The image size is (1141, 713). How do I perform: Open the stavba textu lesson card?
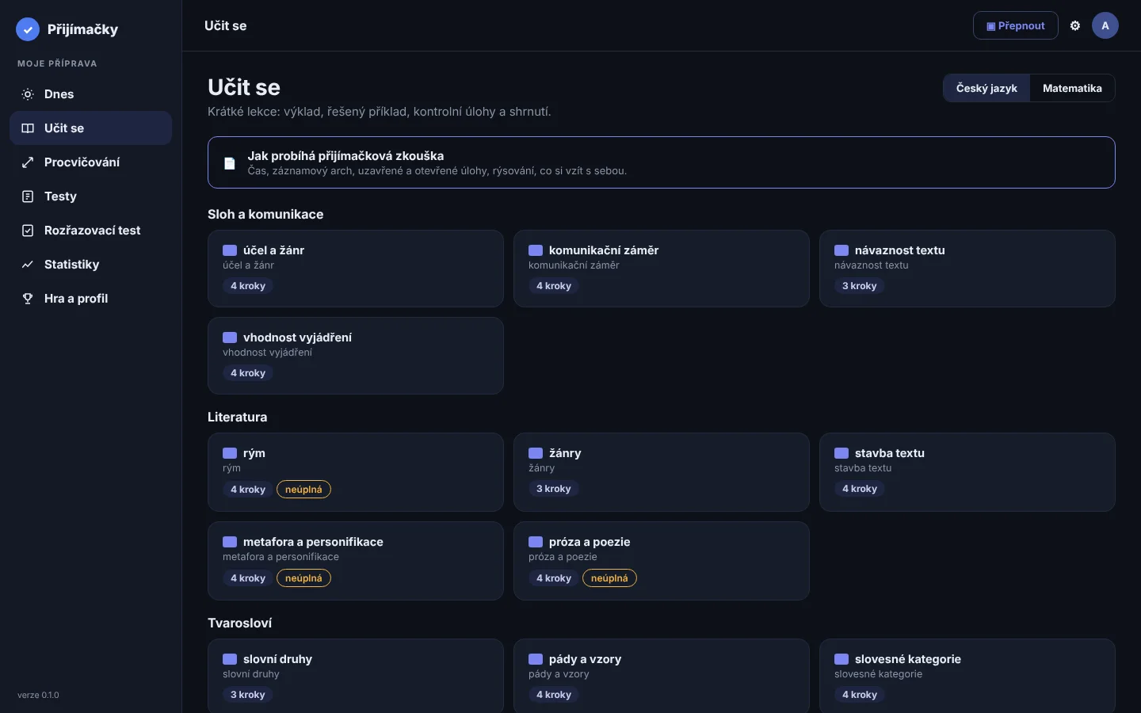point(967,472)
